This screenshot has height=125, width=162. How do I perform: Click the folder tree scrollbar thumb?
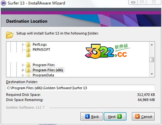click(152, 59)
